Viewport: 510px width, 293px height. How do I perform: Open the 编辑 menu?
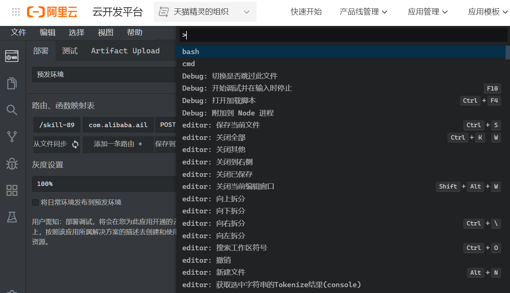point(48,33)
